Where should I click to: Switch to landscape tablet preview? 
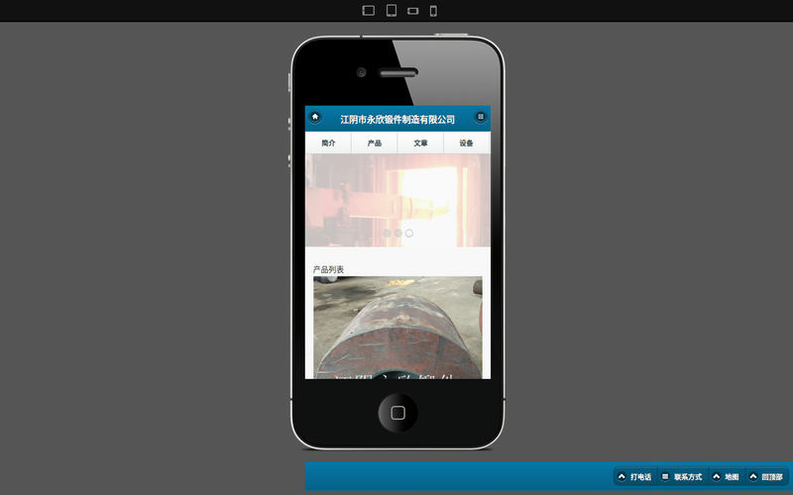tap(369, 11)
